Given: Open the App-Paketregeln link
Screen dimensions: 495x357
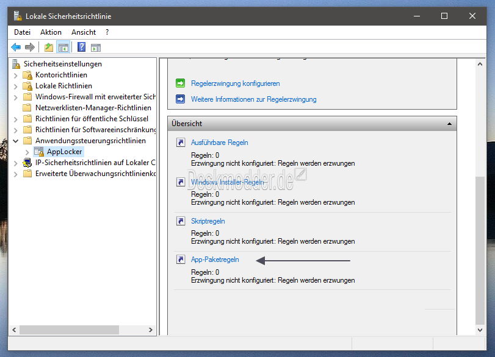Looking at the screenshot, I should coord(215,260).
